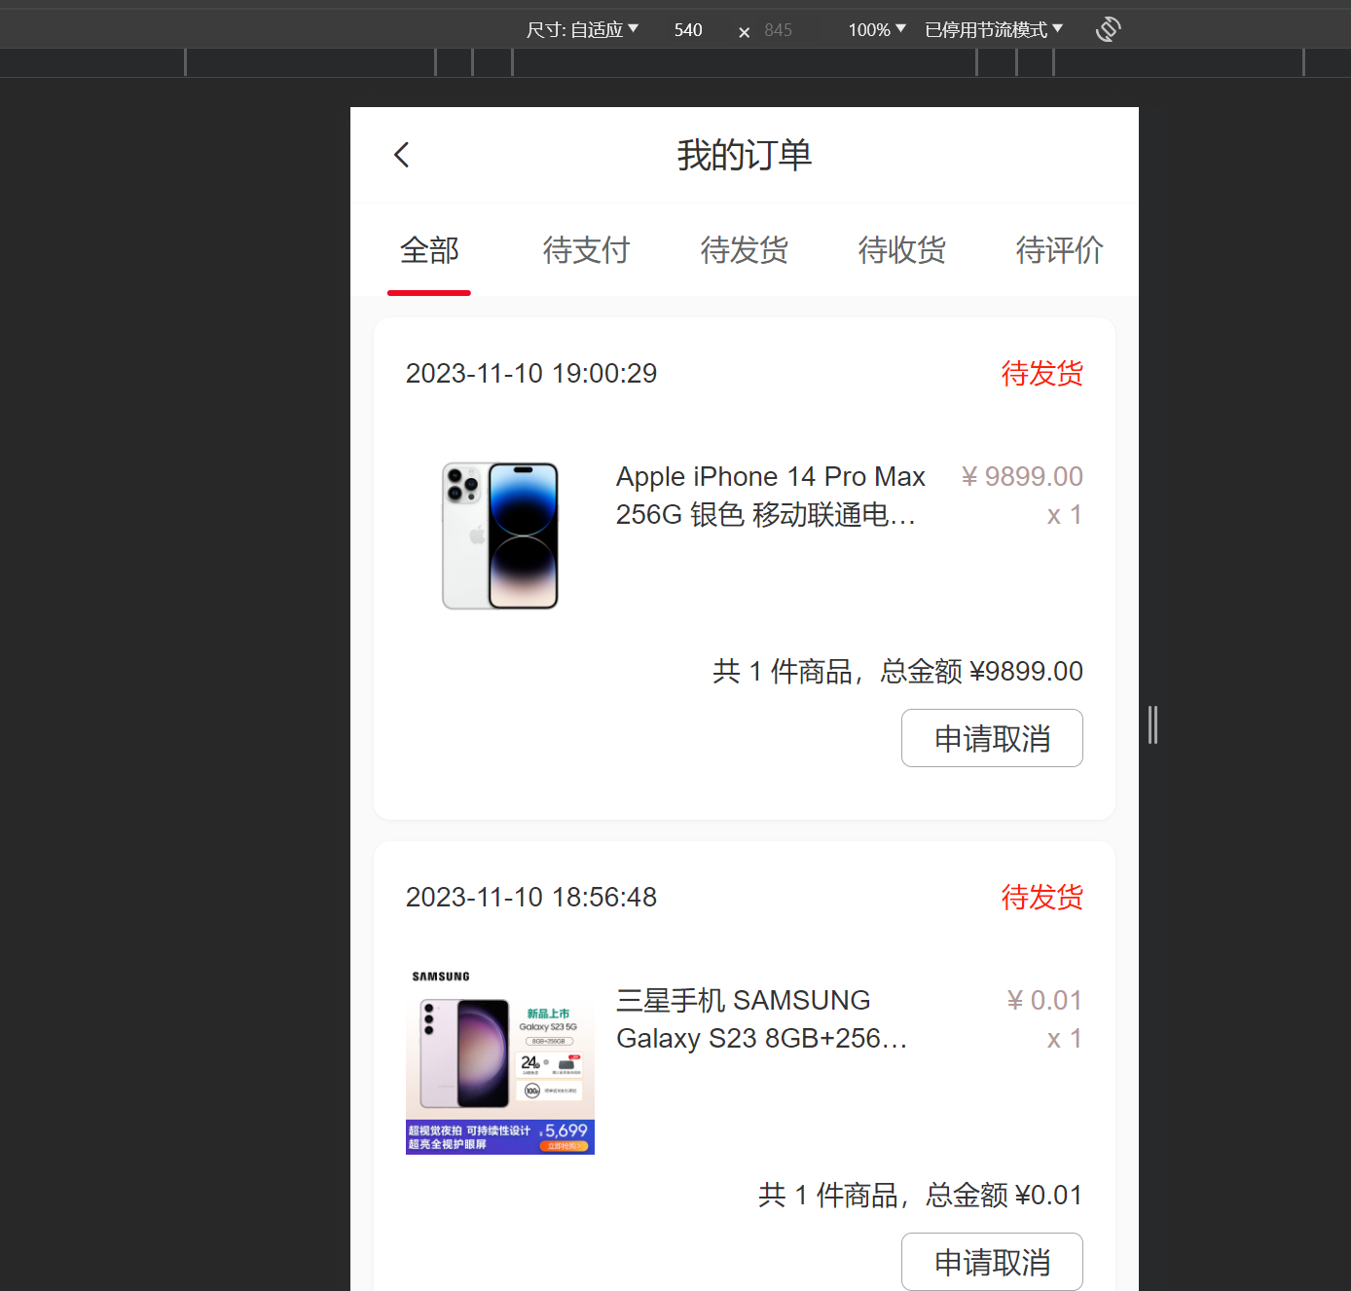Image resolution: width=1351 pixels, height=1291 pixels.
Task: Click the 待发货 status of the Samsung order
Action: point(1042,897)
